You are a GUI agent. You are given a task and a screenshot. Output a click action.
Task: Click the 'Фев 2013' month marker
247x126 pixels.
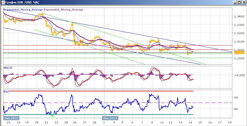[11, 118]
